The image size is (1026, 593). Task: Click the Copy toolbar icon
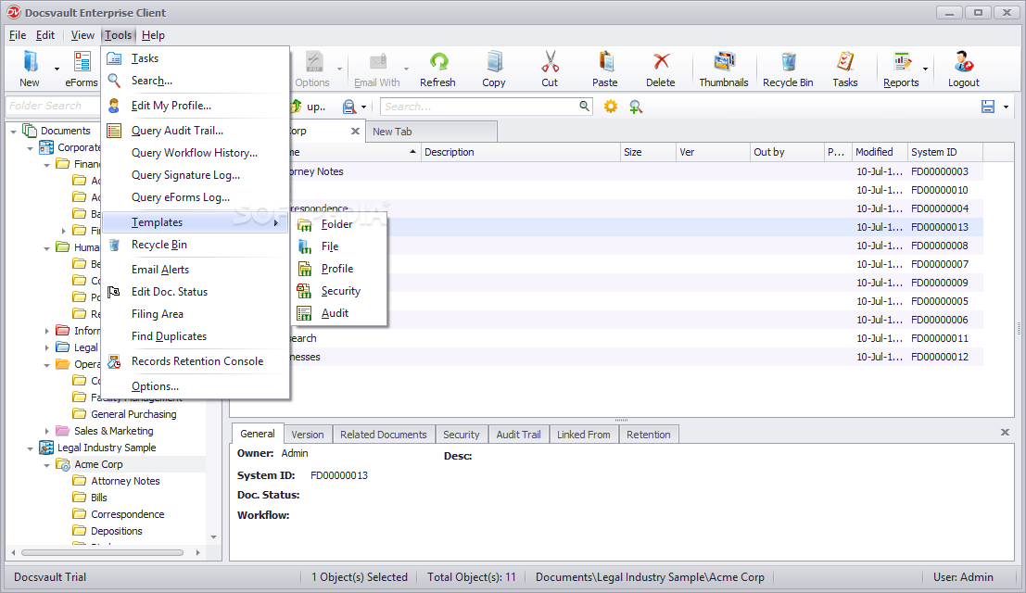[x=494, y=61]
